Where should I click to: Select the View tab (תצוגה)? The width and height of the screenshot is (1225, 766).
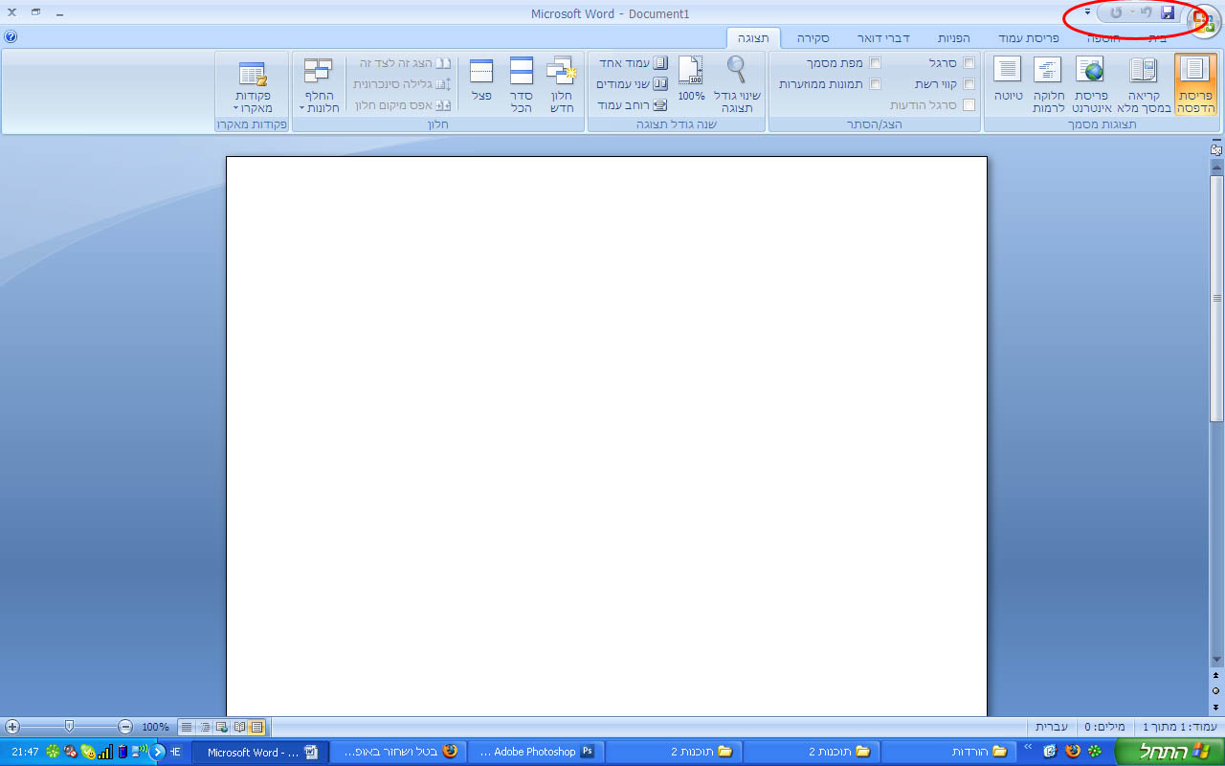click(753, 39)
